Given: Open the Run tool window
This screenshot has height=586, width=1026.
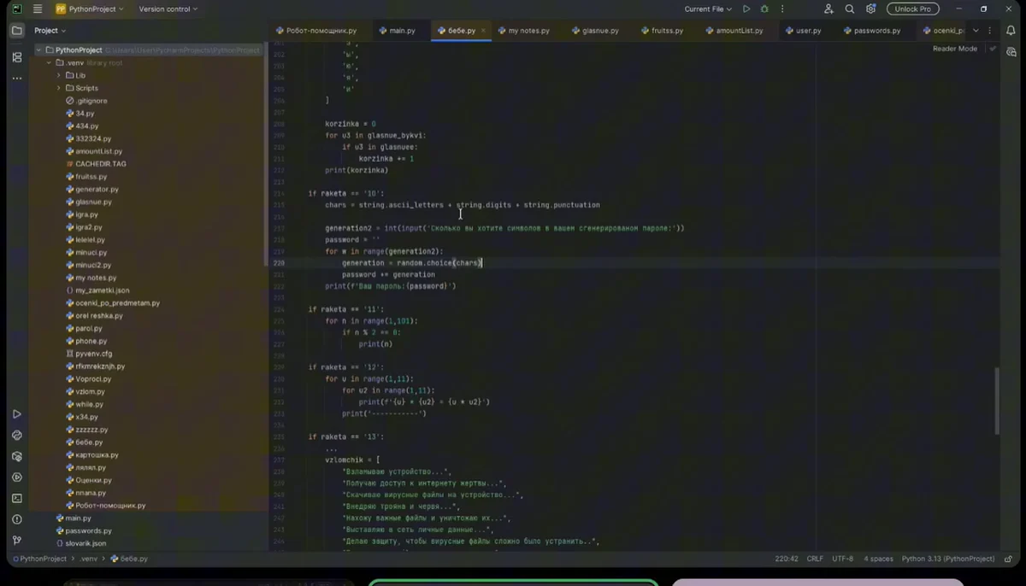Looking at the screenshot, I should click(x=17, y=414).
